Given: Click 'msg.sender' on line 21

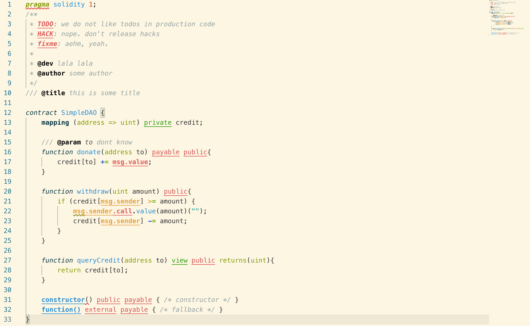Looking at the screenshot, I should [x=120, y=202].
